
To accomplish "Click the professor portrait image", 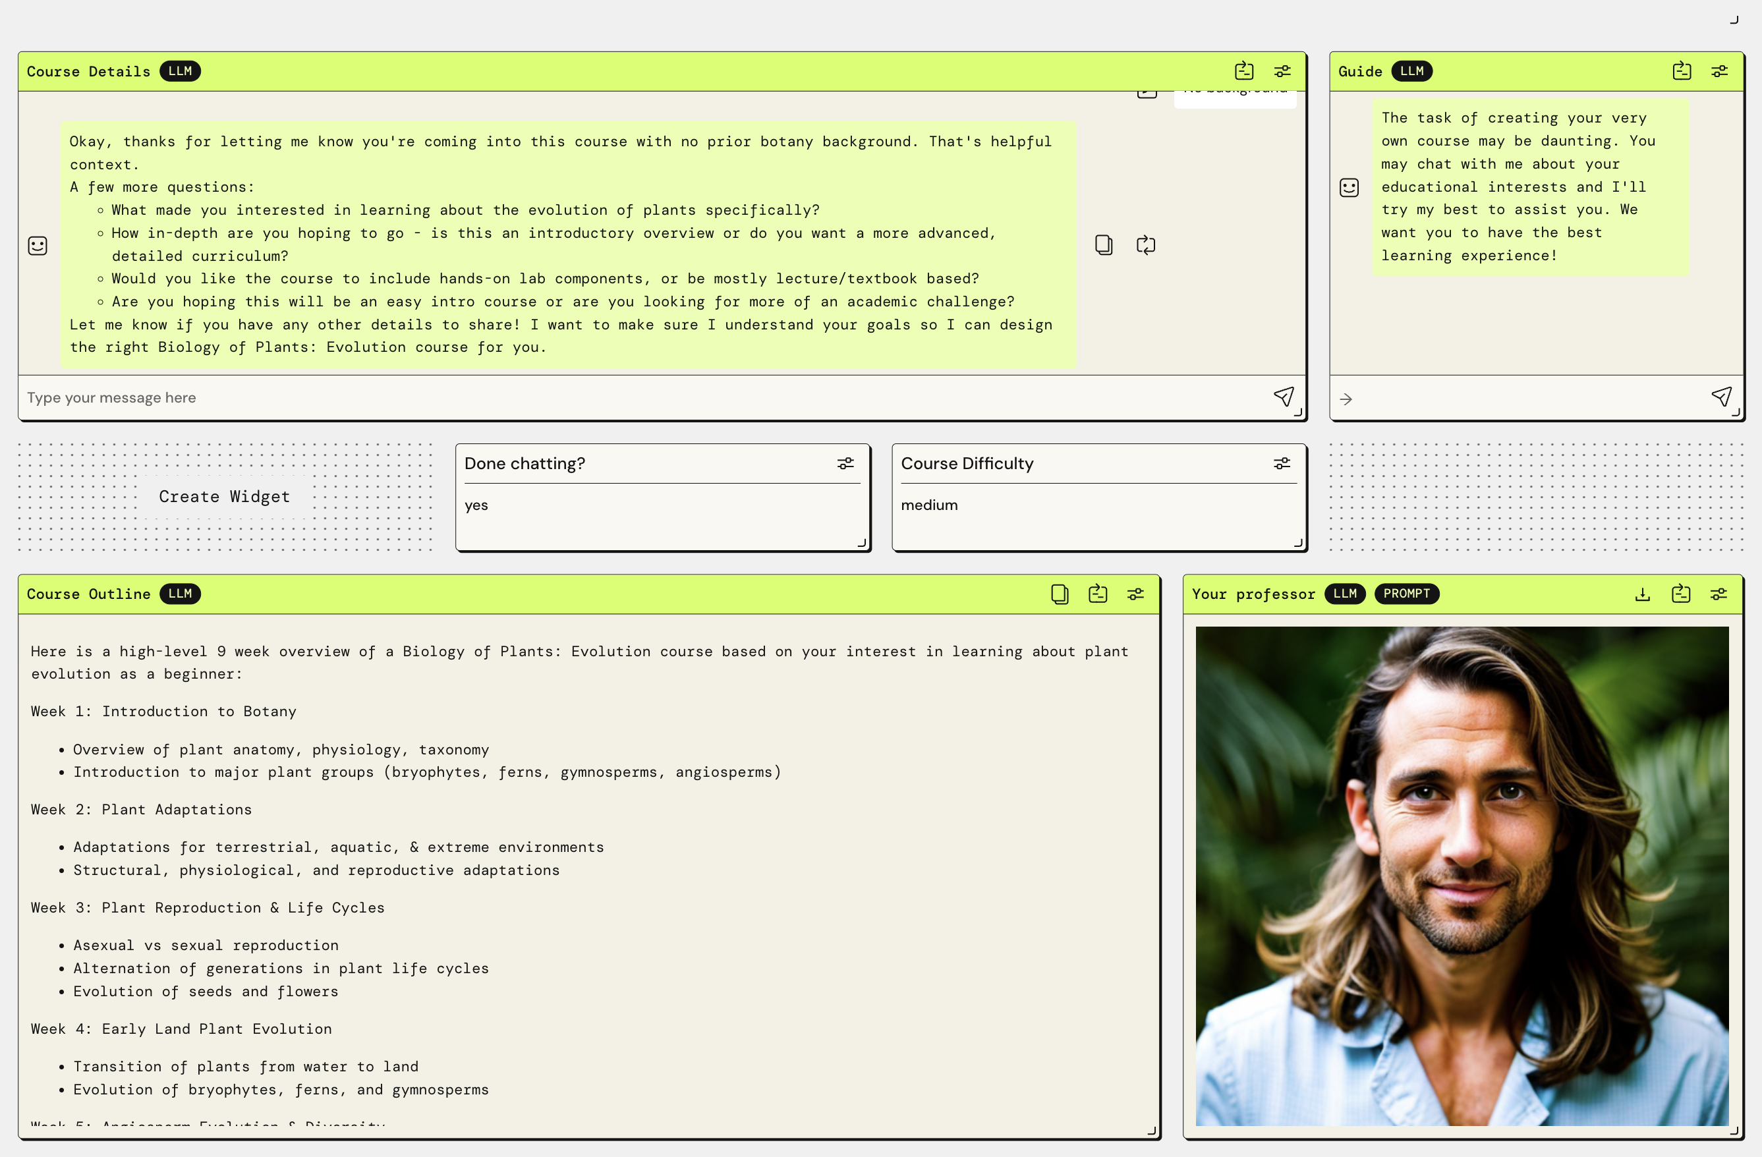I will point(1462,876).
